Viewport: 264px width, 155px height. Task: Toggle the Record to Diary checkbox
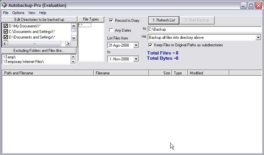click(111, 21)
